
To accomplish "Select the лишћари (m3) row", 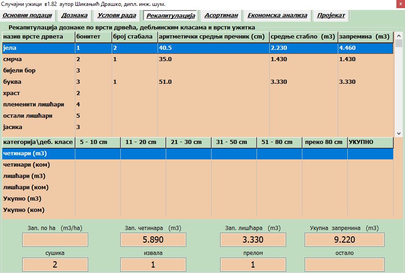I will [198, 176].
